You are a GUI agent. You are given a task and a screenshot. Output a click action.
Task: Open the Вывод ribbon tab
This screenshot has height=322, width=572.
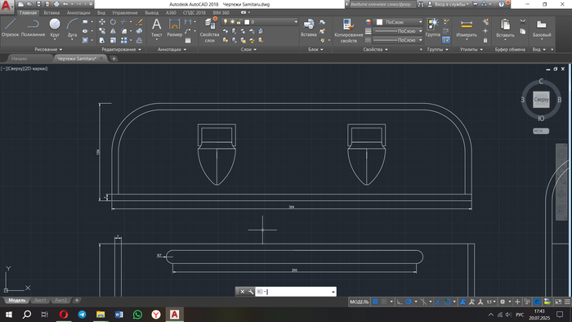coord(152,12)
